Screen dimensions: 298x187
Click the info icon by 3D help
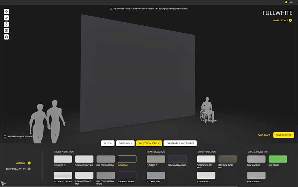[5, 136]
